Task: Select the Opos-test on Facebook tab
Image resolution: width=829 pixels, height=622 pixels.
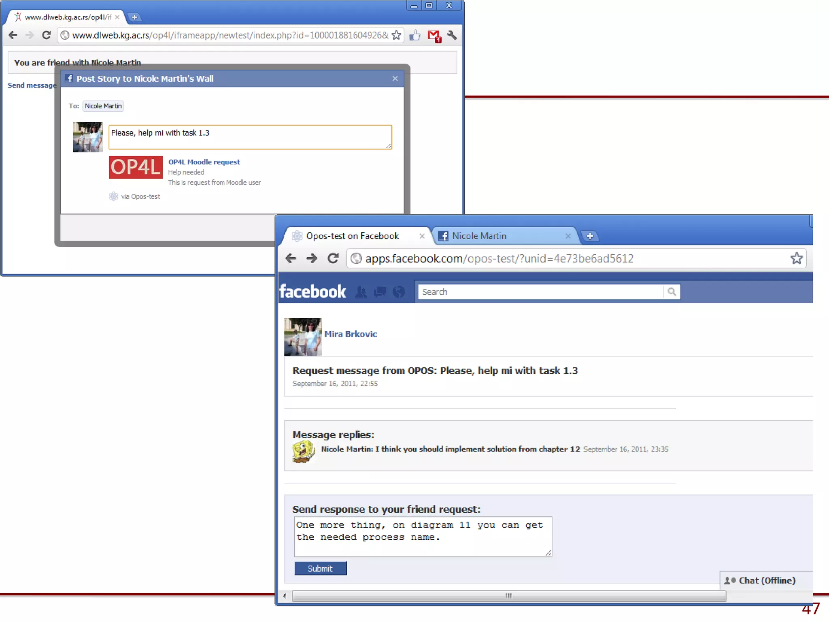Action: pyautogui.click(x=352, y=236)
